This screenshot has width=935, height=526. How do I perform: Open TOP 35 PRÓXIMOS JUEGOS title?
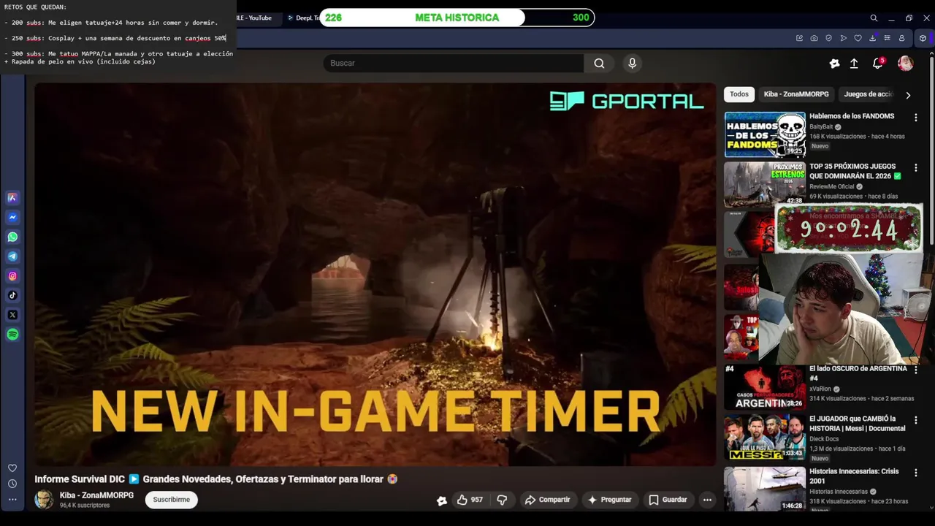coord(855,171)
